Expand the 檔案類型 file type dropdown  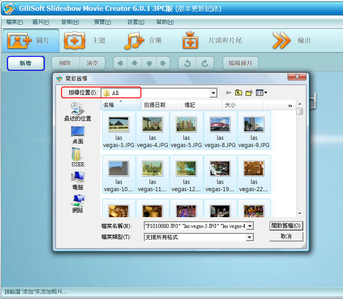pyautogui.click(x=250, y=237)
